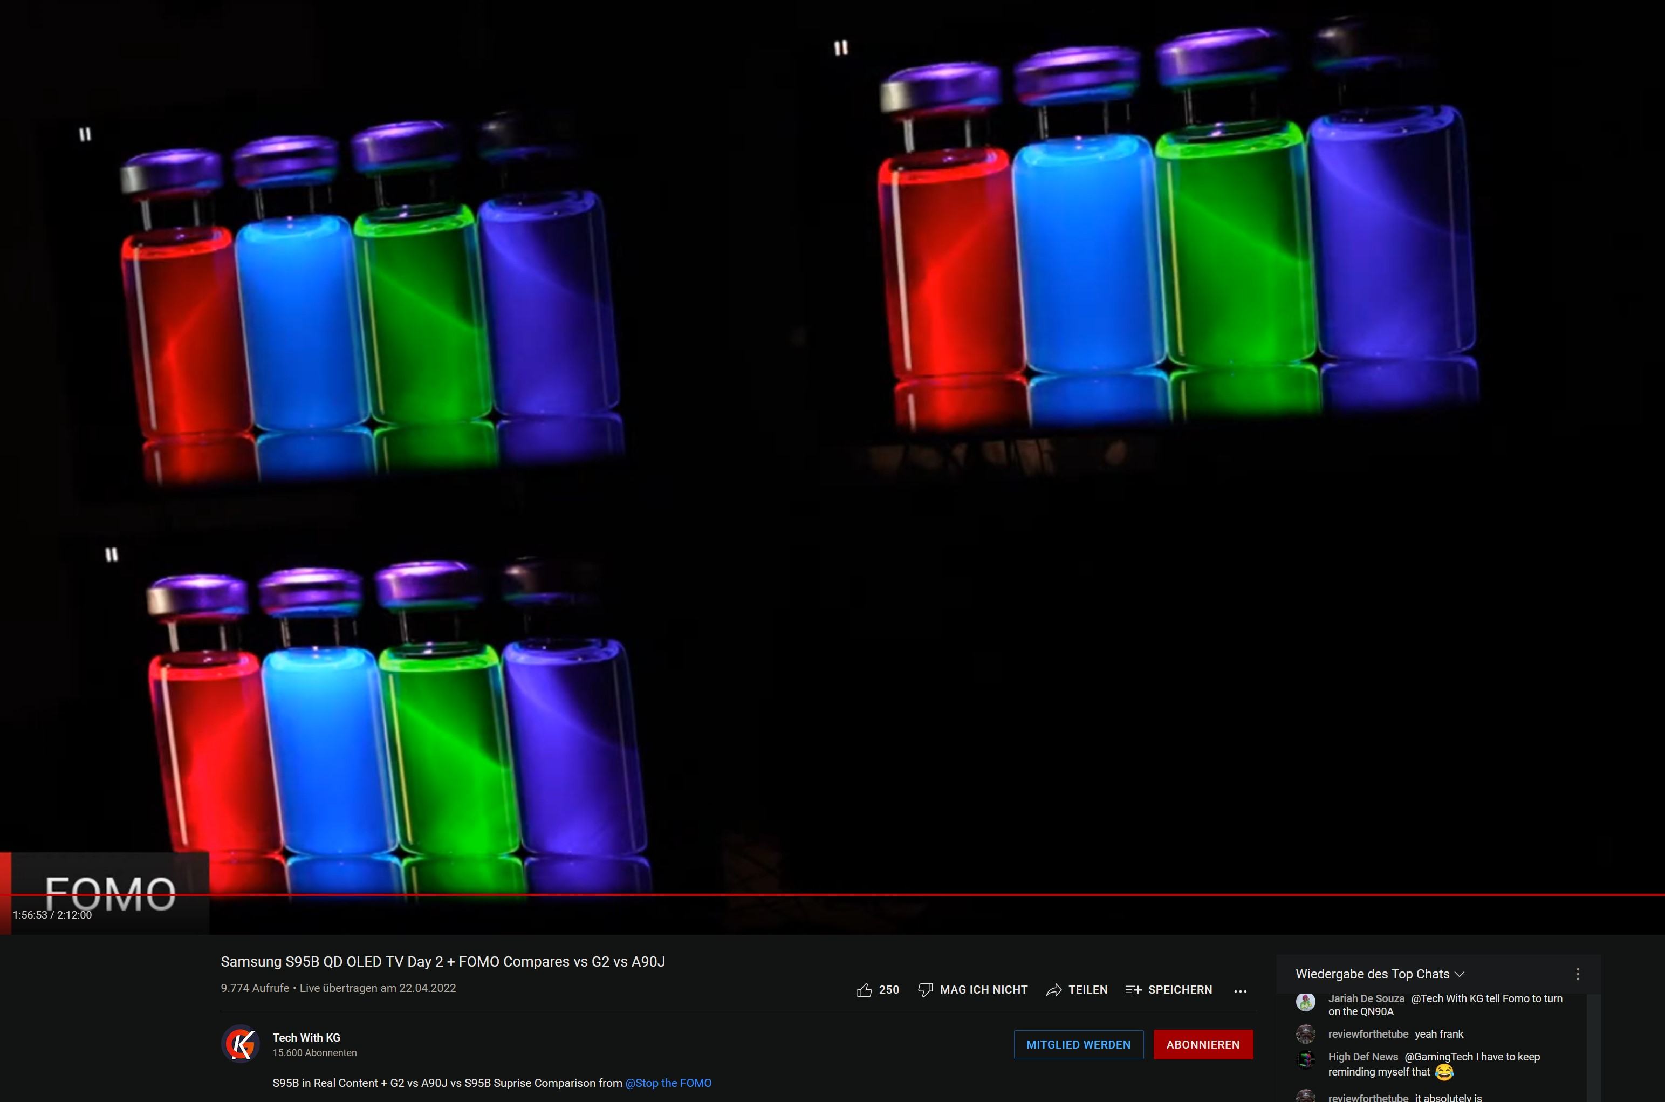Click the 250 likes count
Viewport: 1665px width, 1102px height.
(x=889, y=990)
